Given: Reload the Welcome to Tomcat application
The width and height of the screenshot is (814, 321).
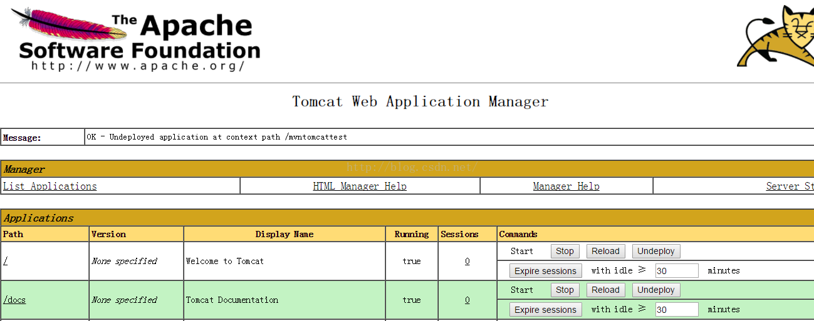Looking at the screenshot, I should coord(605,251).
